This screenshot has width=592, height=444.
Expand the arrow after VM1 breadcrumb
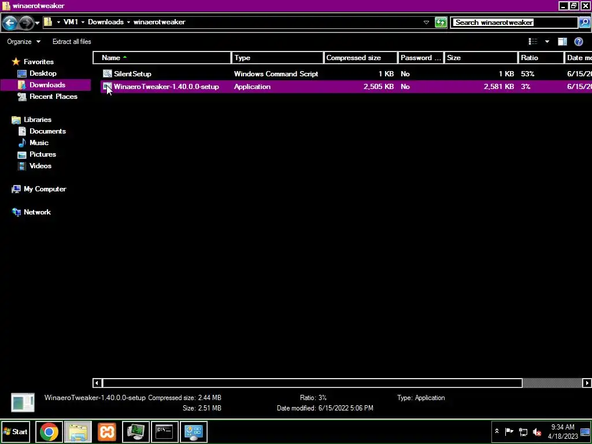pos(83,23)
